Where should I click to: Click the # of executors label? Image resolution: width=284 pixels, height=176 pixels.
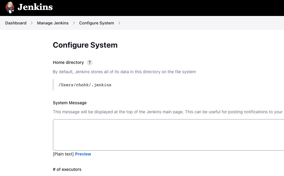(67, 169)
